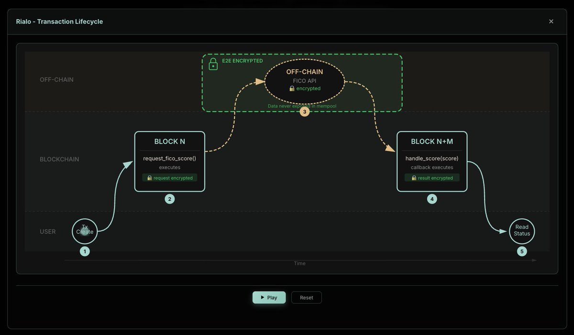Viewport: 574px width, 335px height.
Task: Click step marker 3 under off-chain zone
Action: point(305,112)
